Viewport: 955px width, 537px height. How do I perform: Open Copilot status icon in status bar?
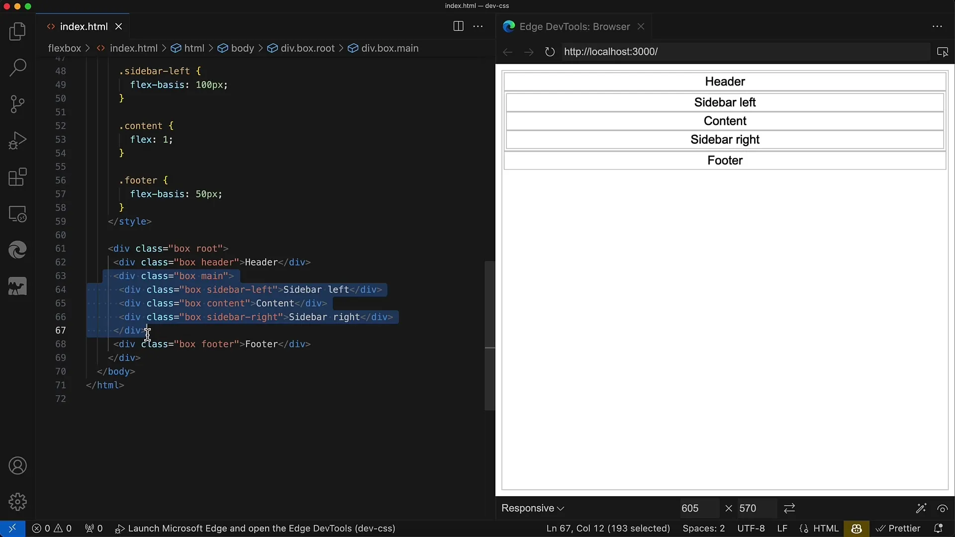tap(856, 529)
